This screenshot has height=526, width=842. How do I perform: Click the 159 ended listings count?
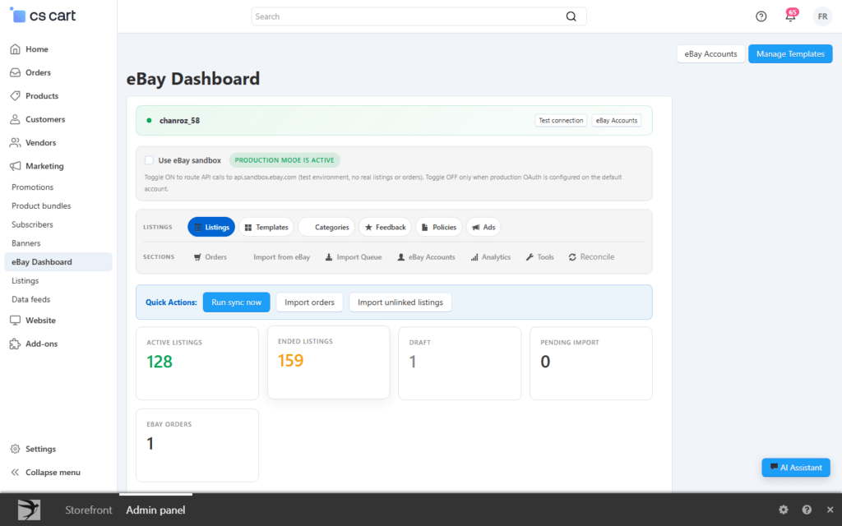290,361
